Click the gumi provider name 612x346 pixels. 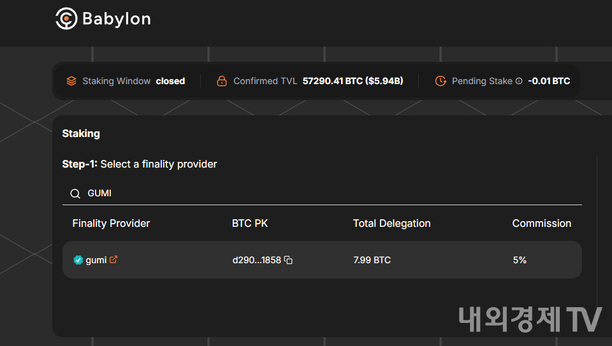pyautogui.click(x=96, y=260)
